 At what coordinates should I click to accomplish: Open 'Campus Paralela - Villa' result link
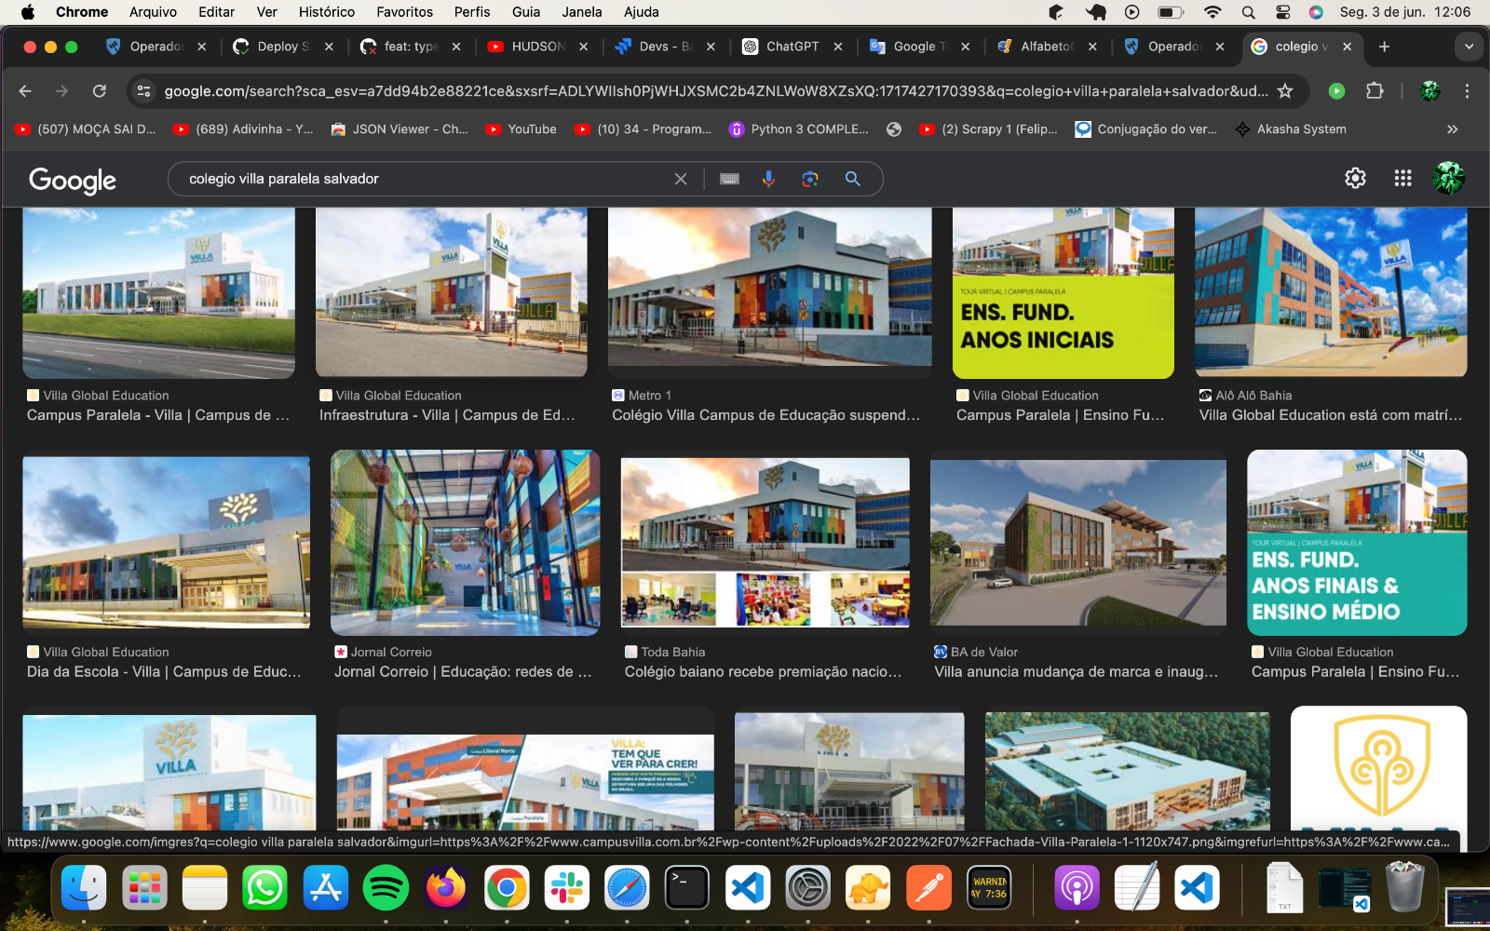[x=158, y=415]
